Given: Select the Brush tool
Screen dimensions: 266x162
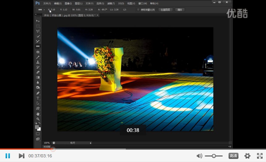Looking at the screenshot, I should pyautogui.click(x=38, y=57).
